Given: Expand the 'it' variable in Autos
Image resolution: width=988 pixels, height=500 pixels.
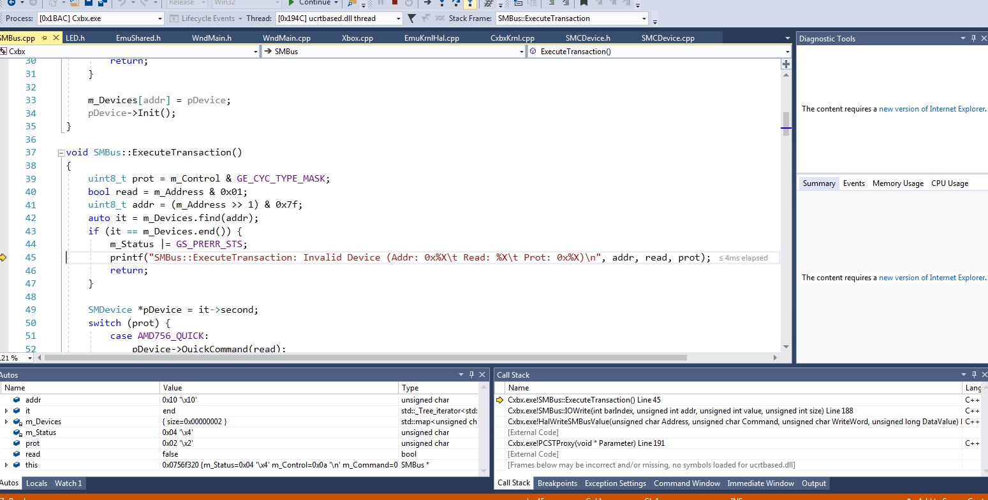Looking at the screenshot, I should pyautogui.click(x=6, y=411).
